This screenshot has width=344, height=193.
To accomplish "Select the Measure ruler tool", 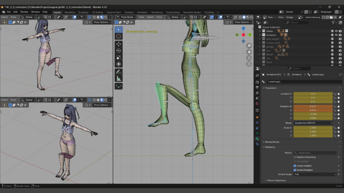I will pyautogui.click(x=119, y=79).
